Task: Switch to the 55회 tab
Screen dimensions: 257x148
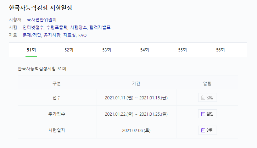Action: tap(183, 50)
